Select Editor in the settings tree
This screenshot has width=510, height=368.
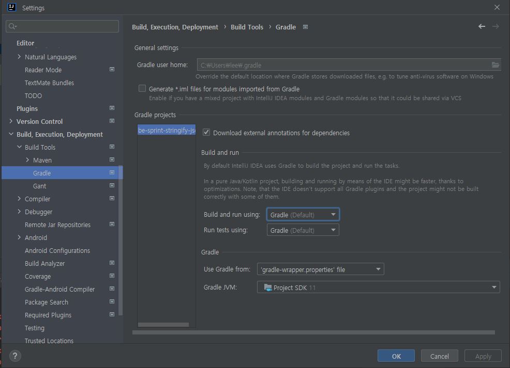pos(25,43)
